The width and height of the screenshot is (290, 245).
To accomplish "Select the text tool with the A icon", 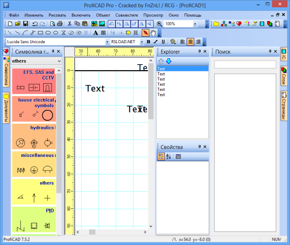I will tap(96, 33).
